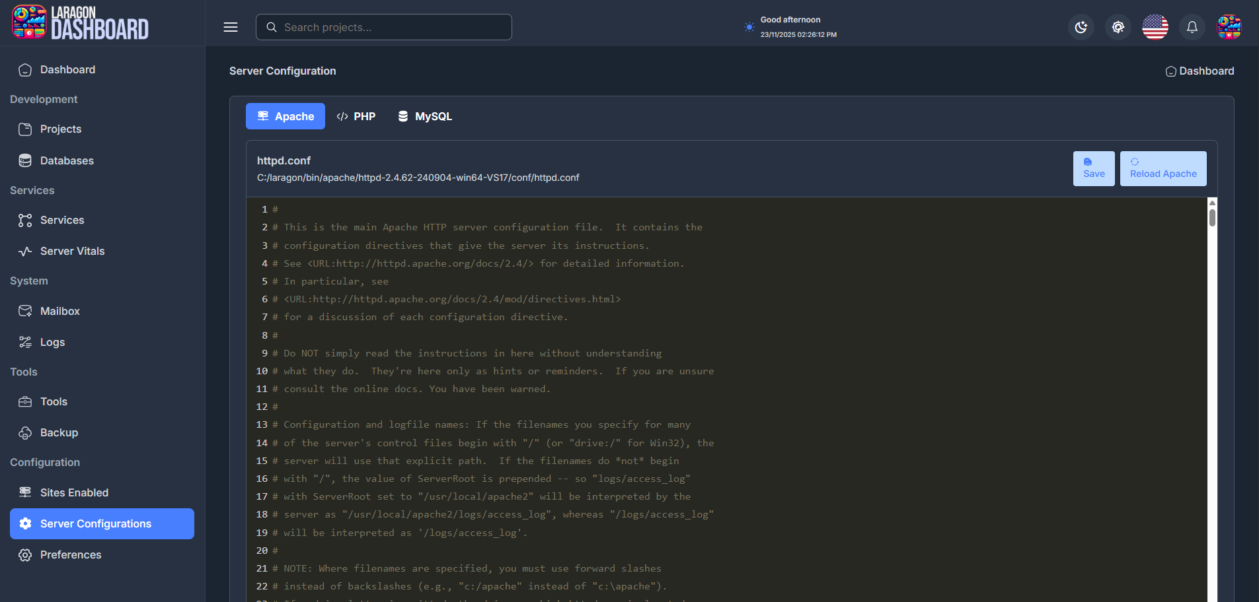Open the Services page
1259x602 pixels.
[62, 220]
